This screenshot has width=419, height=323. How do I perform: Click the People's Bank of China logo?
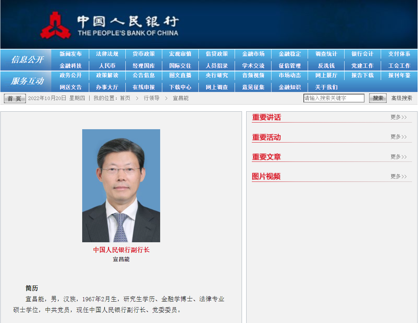109,25
